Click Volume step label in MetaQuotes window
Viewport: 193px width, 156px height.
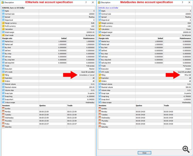coord(106,90)
